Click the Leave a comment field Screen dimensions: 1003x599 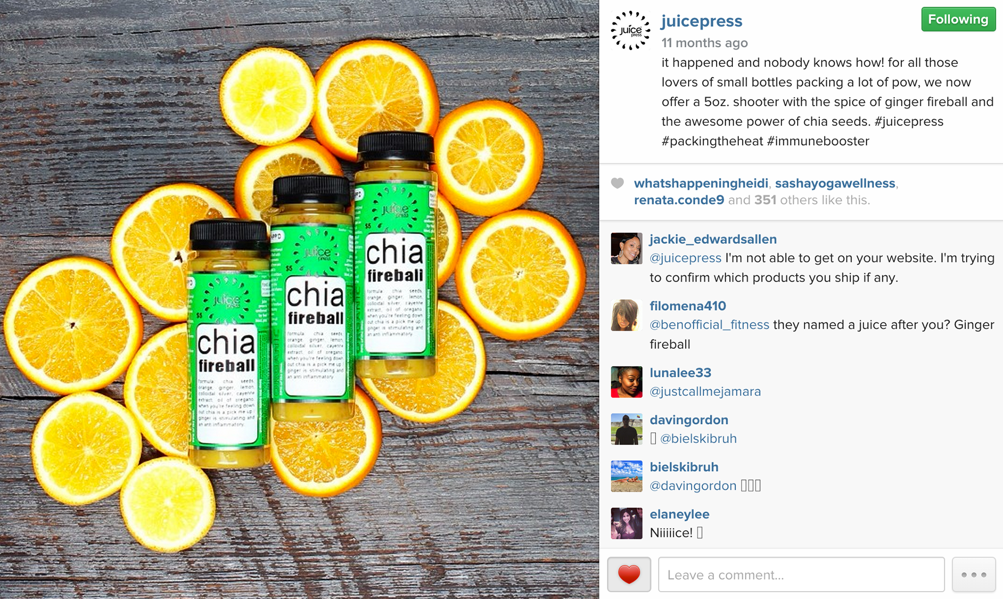pyautogui.click(x=801, y=574)
